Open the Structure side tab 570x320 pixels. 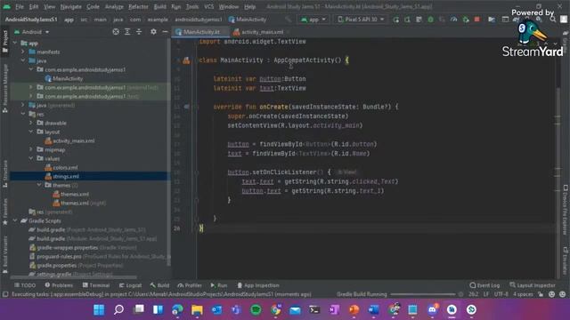pos(5,173)
